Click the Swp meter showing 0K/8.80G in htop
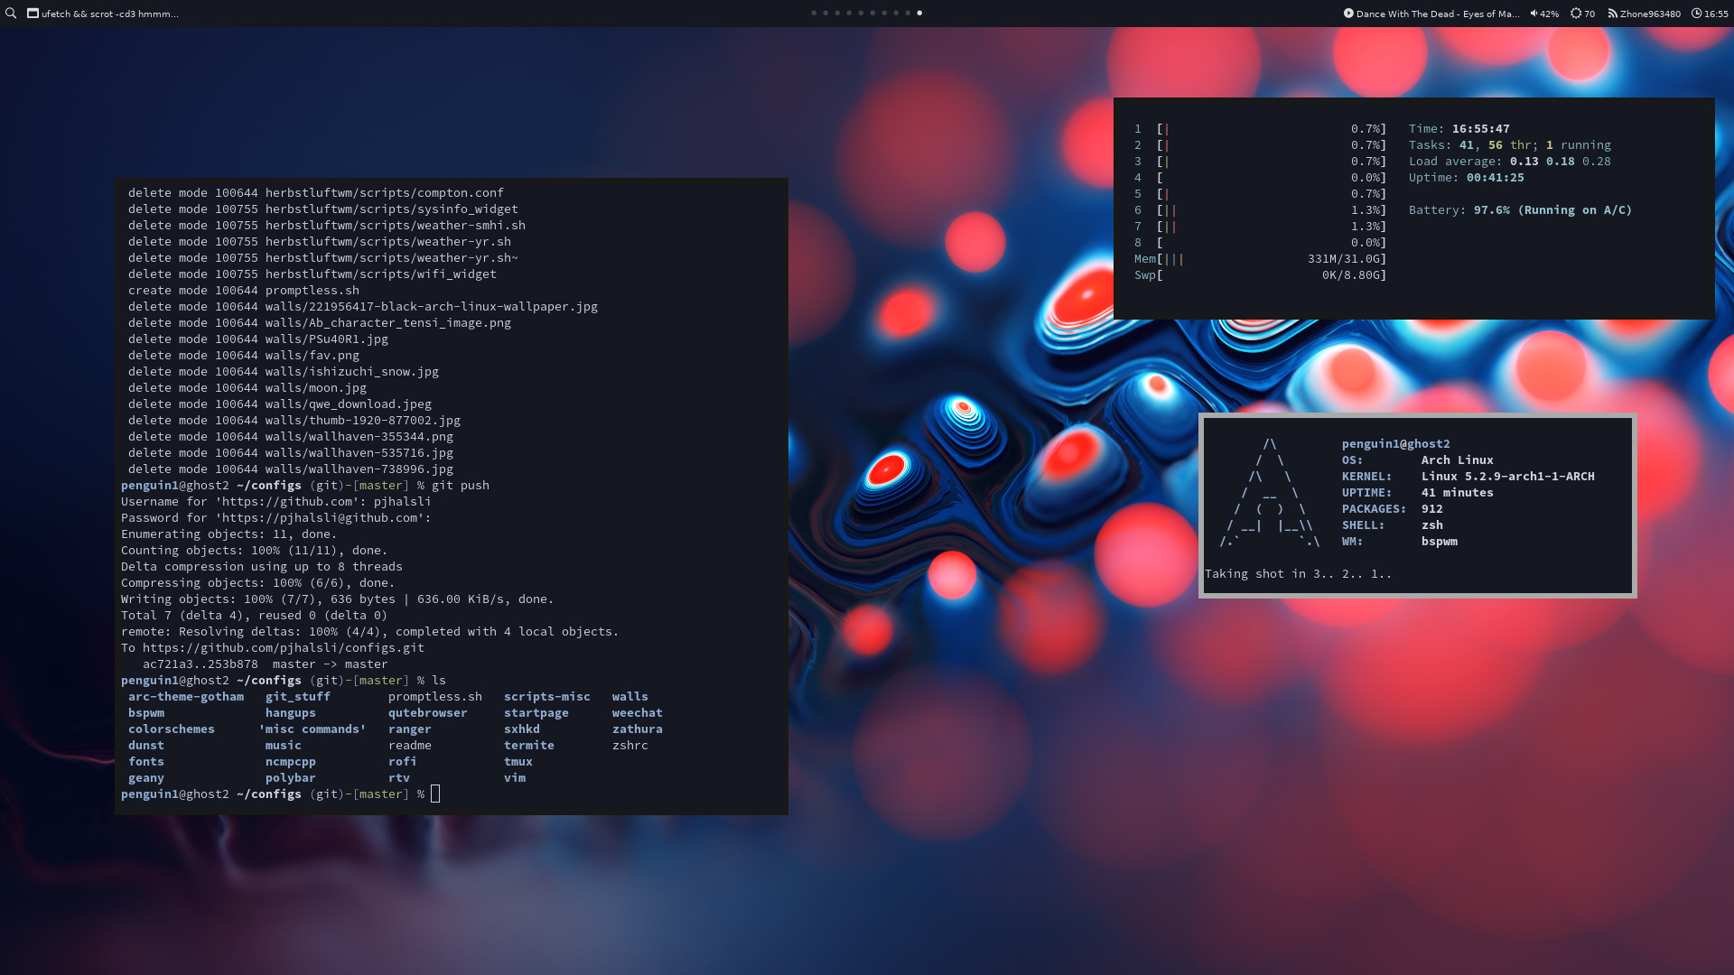The image size is (1734, 975). (1260, 274)
